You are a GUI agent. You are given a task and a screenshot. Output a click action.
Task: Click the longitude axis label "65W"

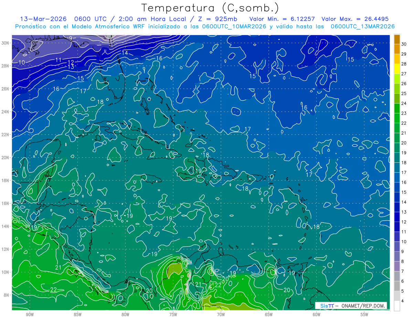(269, 315)
